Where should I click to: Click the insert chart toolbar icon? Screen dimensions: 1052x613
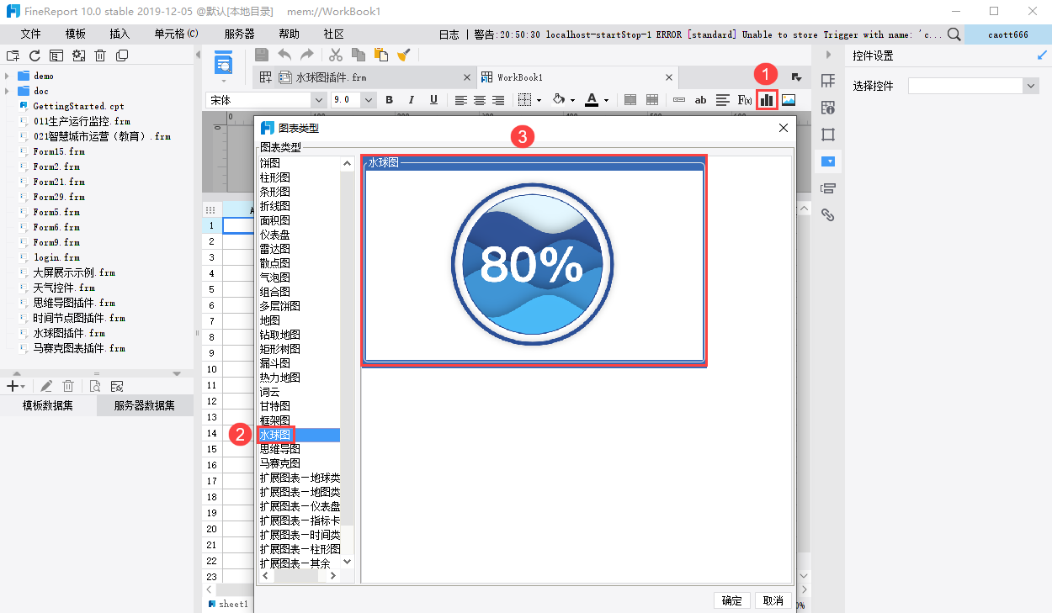pyautogui.click(x=767, y=99)
